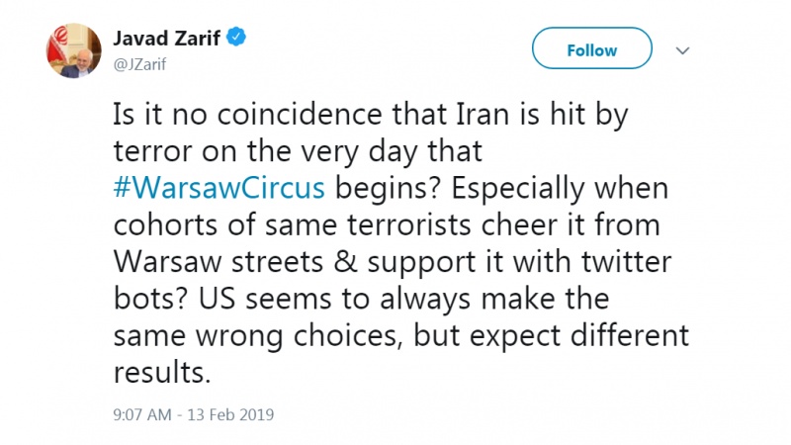Open the tweet options chevron
Image resolution: width=791 pixels, height=445 pixels.
[682, 49]
